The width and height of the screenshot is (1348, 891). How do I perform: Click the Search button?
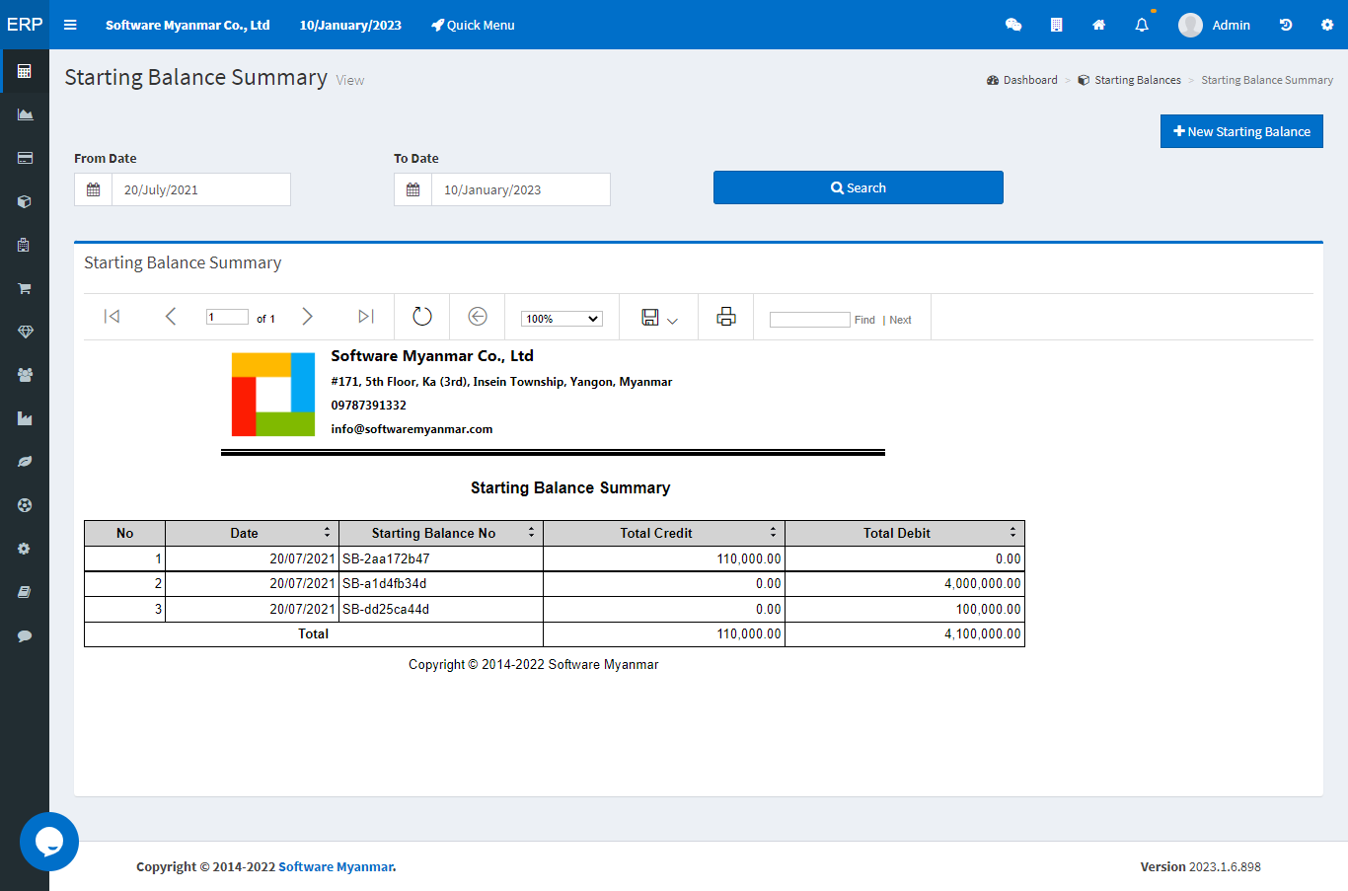coord(859,187)
